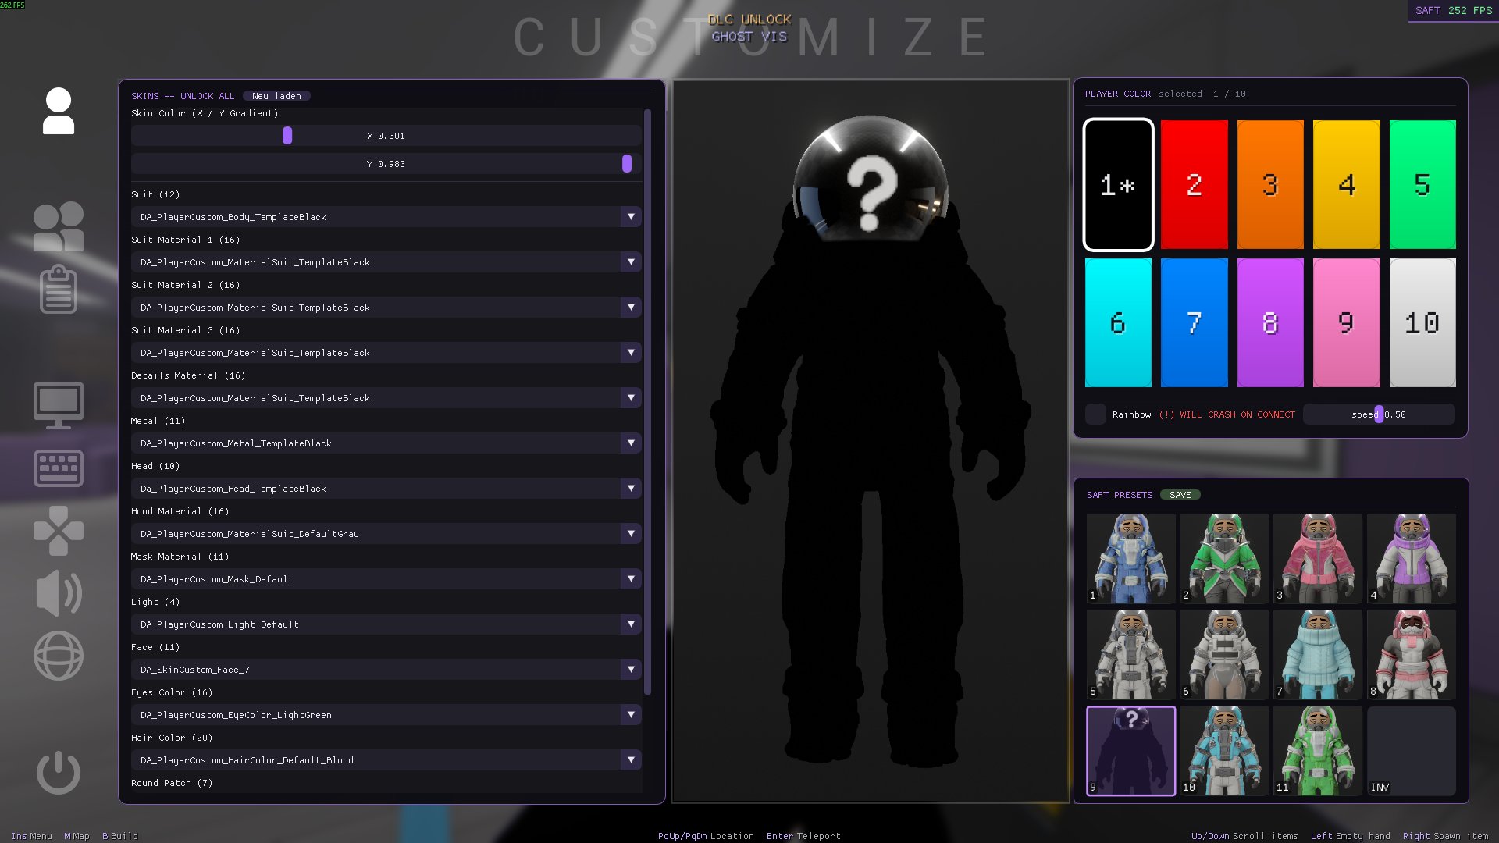This screenshot has height=843, width=1499.
Task: Open the Light dropdown arrow
Action: [x=631, y=624]
